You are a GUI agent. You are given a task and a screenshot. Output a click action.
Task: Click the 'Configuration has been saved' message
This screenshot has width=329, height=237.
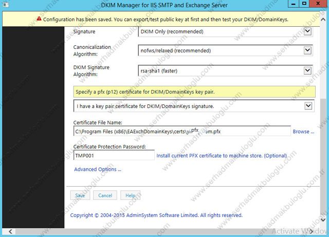point(166,20)
